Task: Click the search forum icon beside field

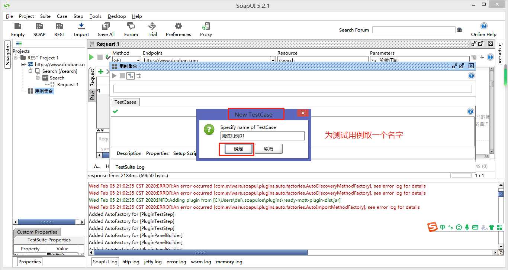Action: click(459, 30)
